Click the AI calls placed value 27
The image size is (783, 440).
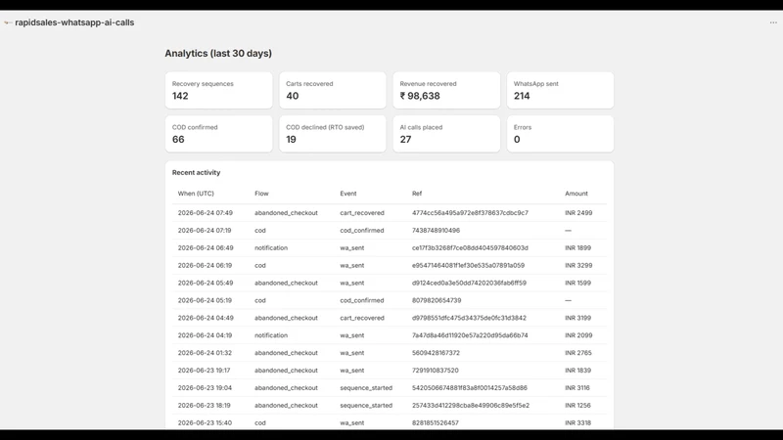(405, 139)
